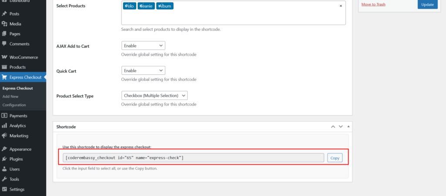Open the Product Select Type dropdown
Viewport: 446px width, 196px height.
154,95
